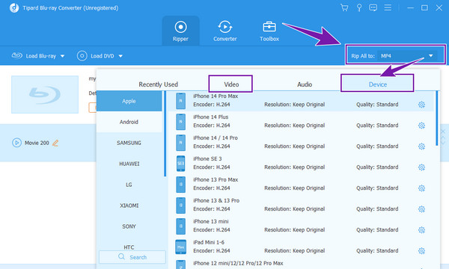Select the Recently Used tab
Viewport: 449px width, 269px height.
click(x=159, y=84)
